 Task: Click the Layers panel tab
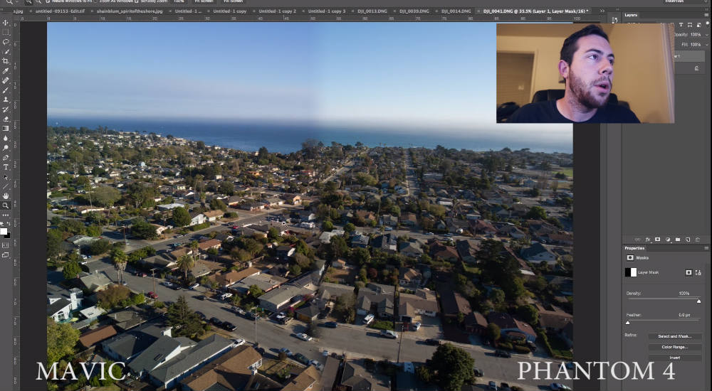coord(631,15)
